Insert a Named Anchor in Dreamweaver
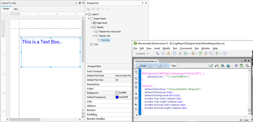The height and width of the screenshot is (122, 253). click(x=168, y=53)
